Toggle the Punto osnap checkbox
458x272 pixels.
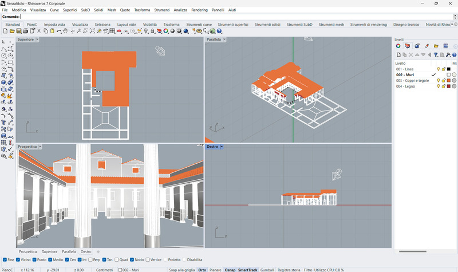coord(34,259)
